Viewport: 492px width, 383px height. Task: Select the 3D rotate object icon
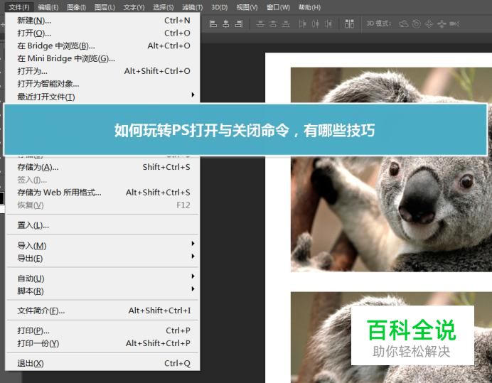[404, 24]
